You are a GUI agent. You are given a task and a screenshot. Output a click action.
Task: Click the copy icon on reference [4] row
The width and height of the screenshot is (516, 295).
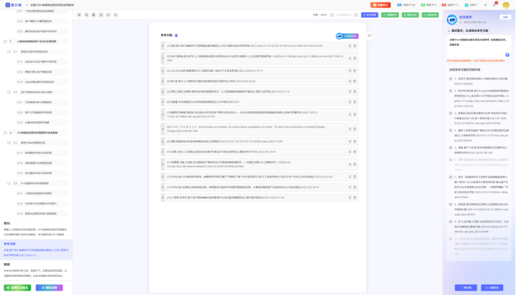click(x=350, y=81)
